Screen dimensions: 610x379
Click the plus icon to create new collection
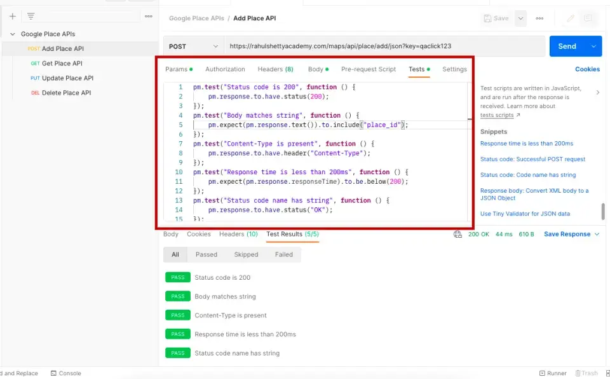(13, 16)
